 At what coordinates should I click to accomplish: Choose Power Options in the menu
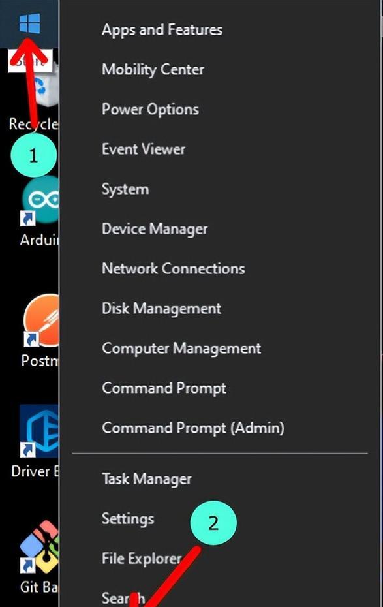coord(150,110)
